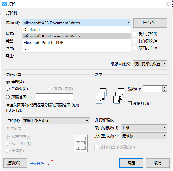Click the WPS Writer logo icon
Viewport: 173px width, 171px height.
tap(4, 4)
